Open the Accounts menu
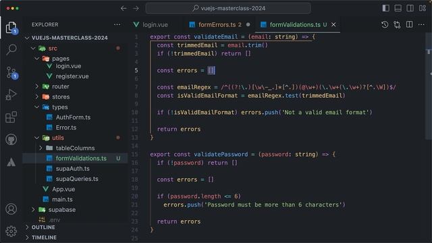432x243 pixels. pos(11,209)
